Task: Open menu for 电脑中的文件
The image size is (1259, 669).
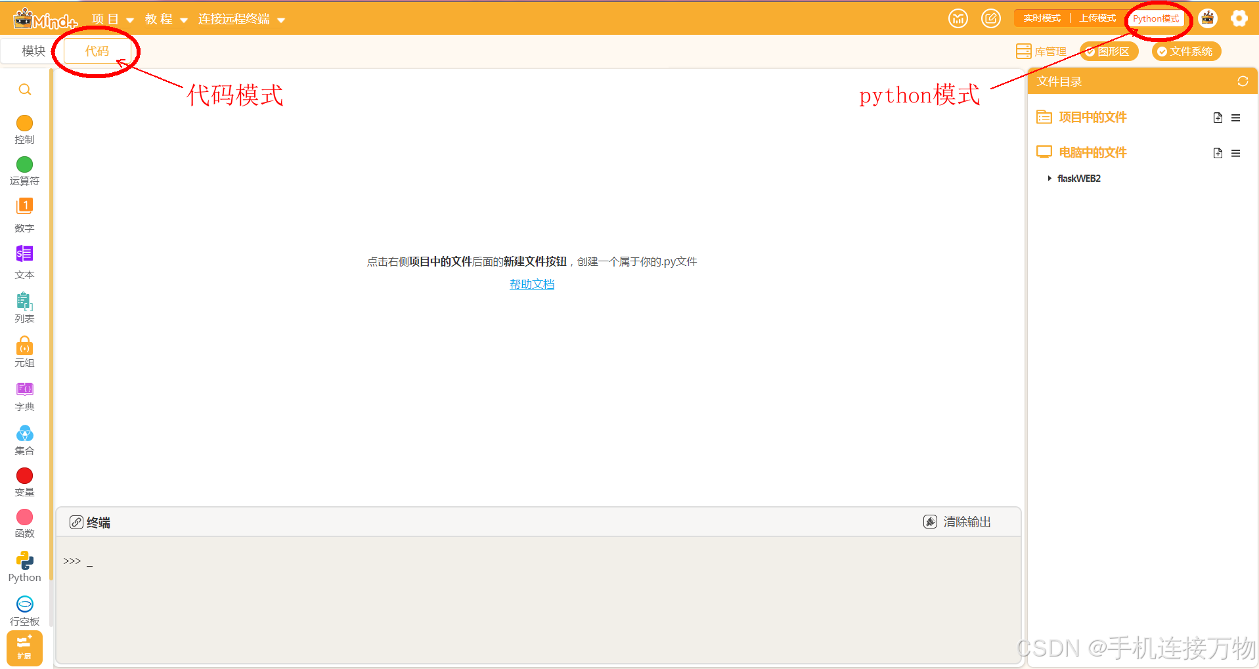Action: coord(1235,153)
